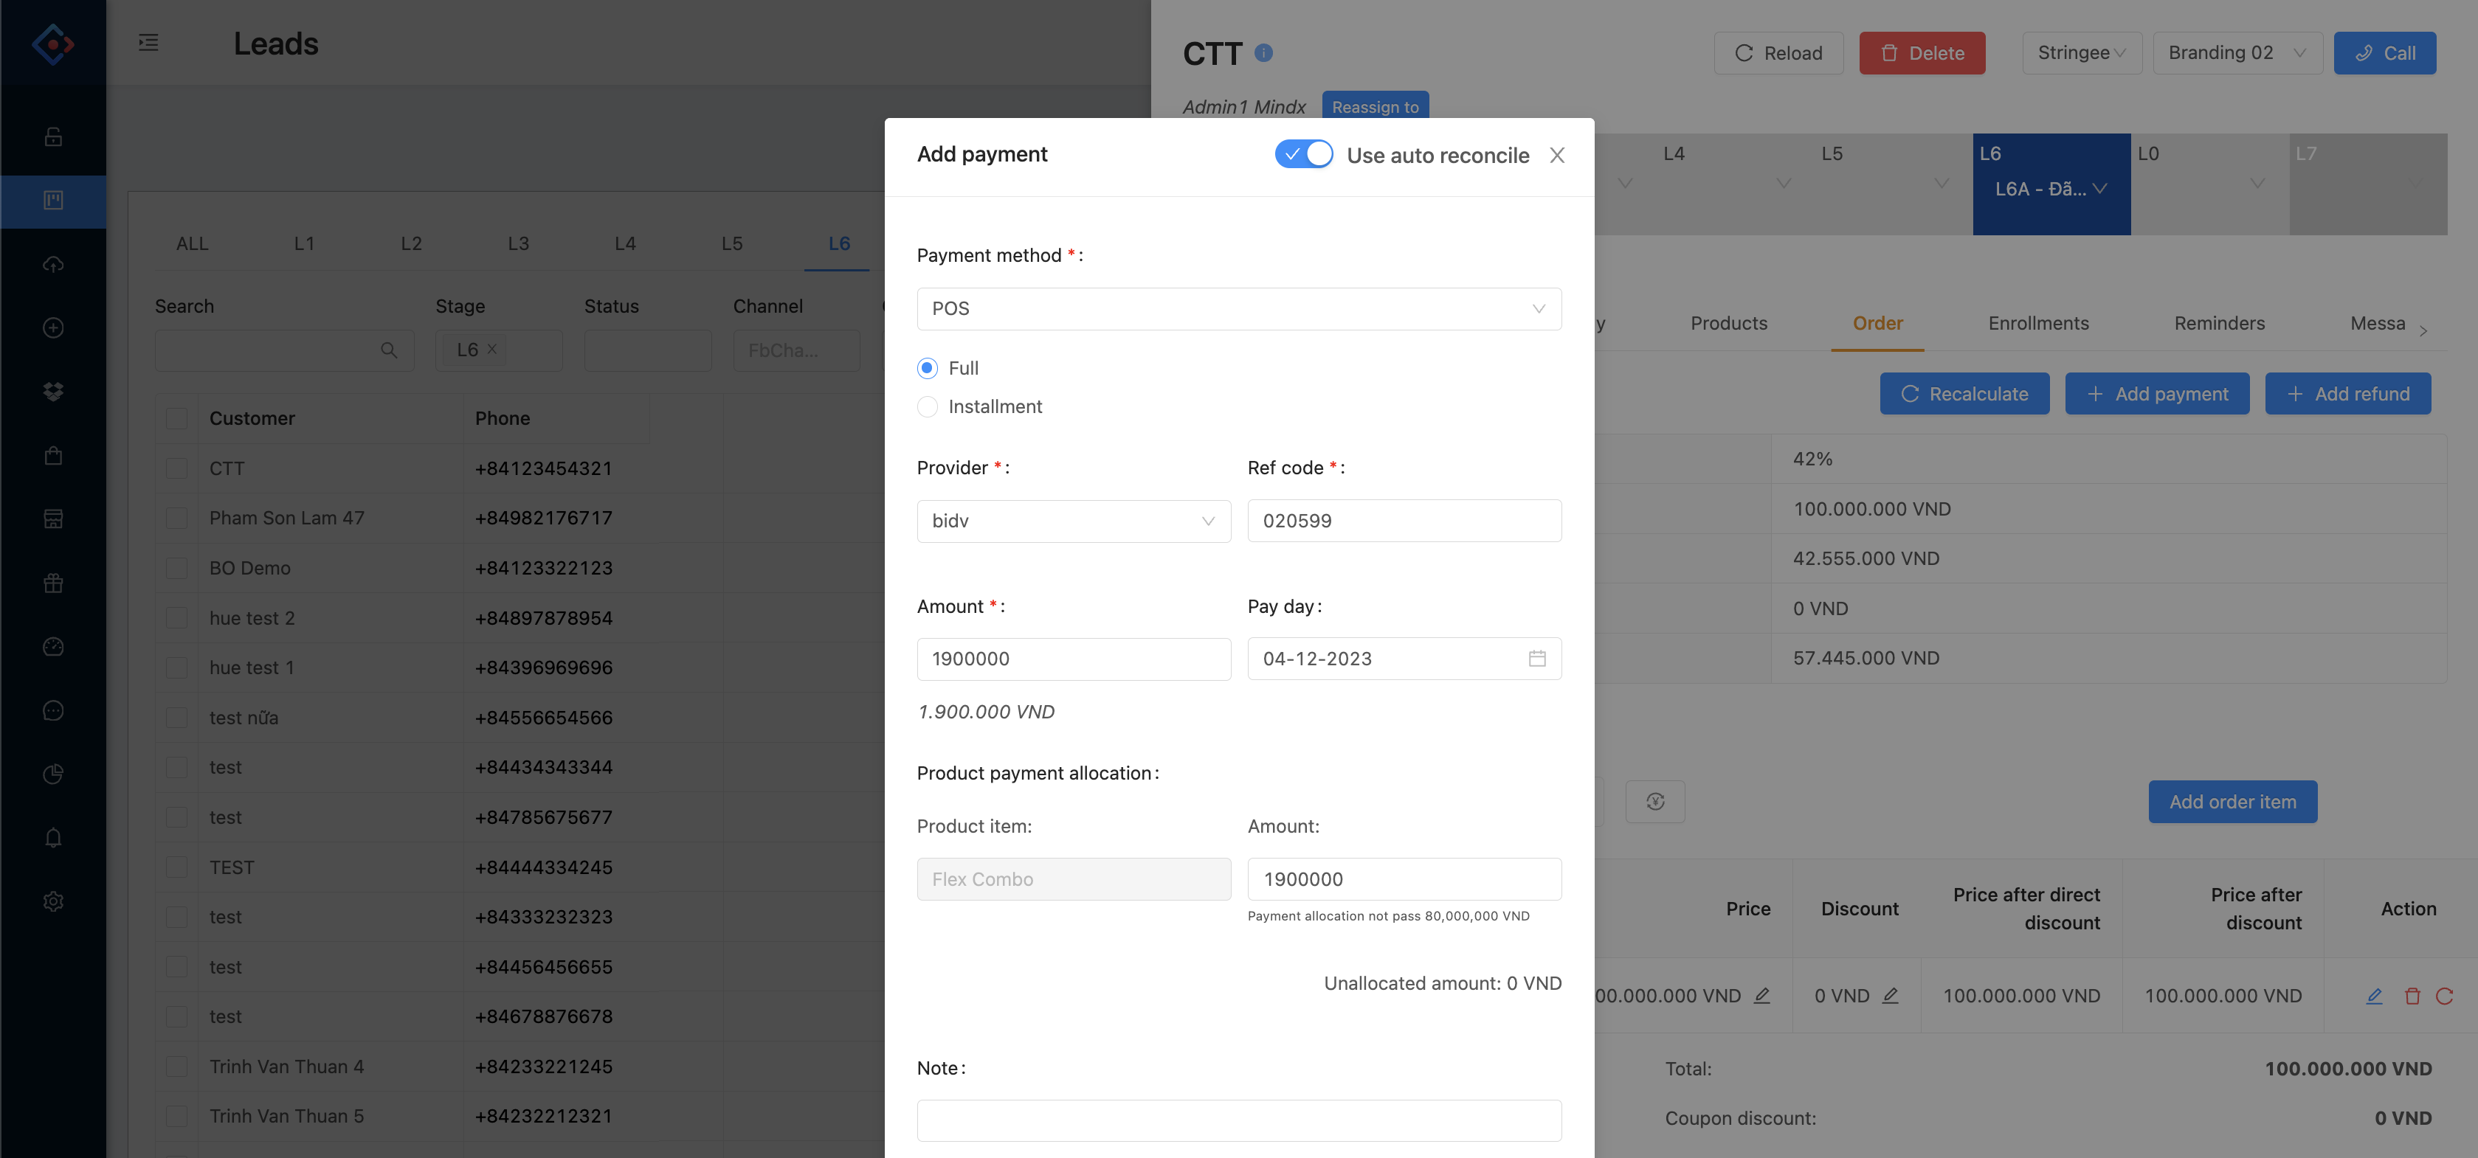The width and height of the screenshot is (2478, 1158).
Task: Select the Full payment radio button
Action: [x=928, y=368]
